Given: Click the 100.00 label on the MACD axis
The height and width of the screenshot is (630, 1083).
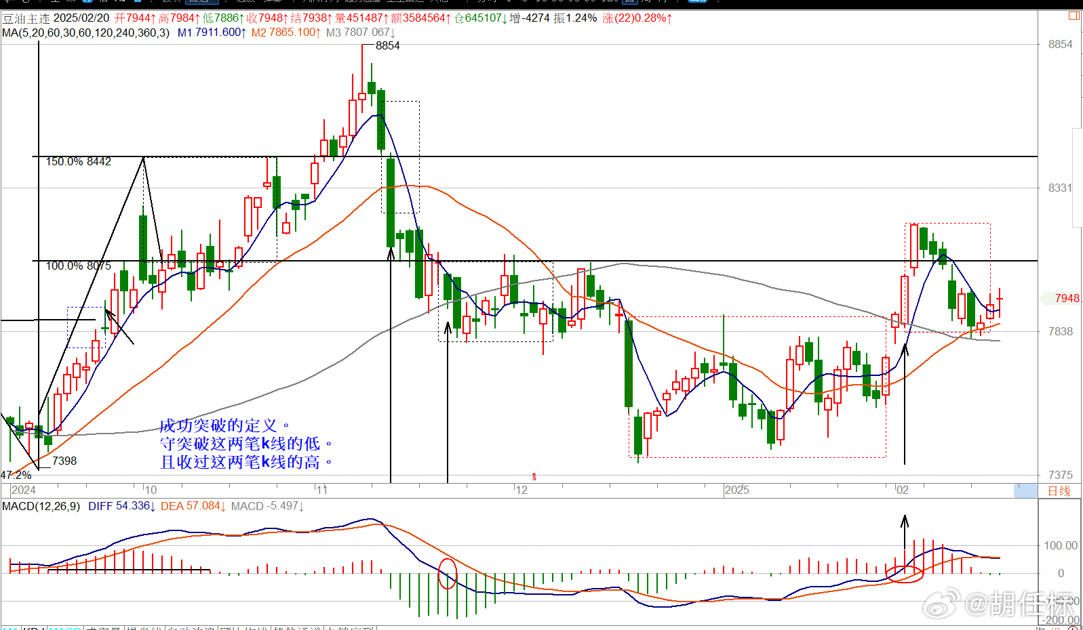Looking at the screenshot, I should (x=1061, y=546).
